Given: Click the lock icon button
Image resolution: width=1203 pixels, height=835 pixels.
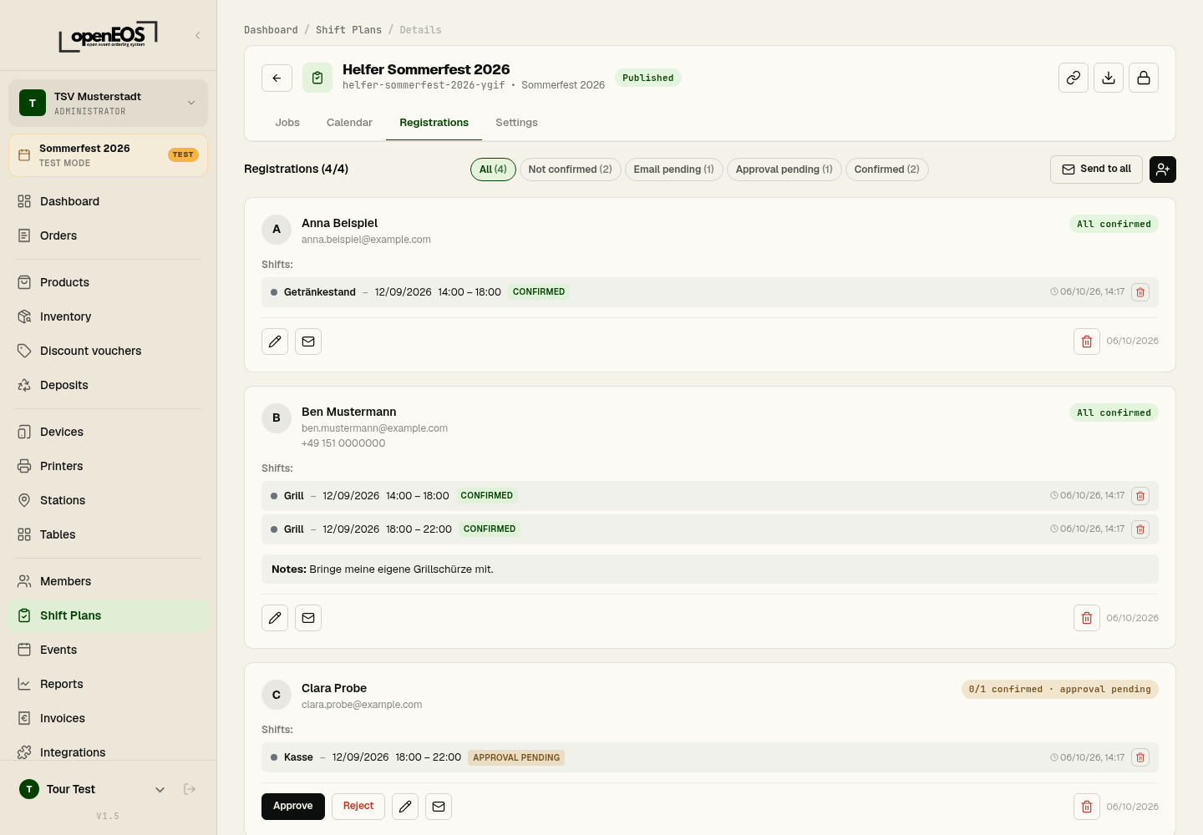Looking at the screenshot, I should pos(1144,78).
